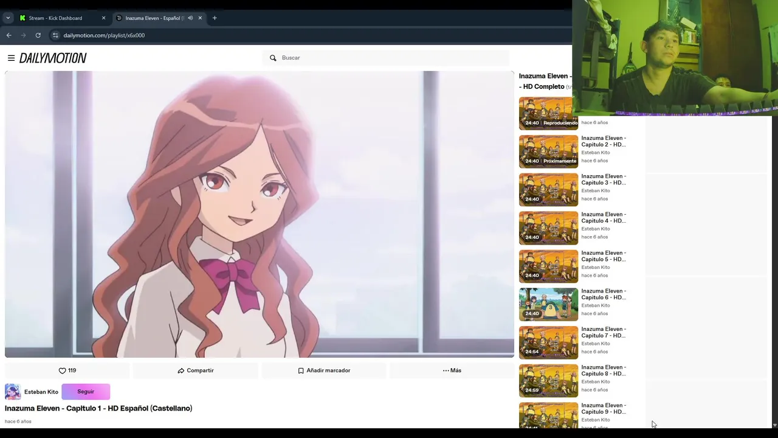Open Capitulo 8 video thumbnail
Image resolution: width=778 pixels, height=438 pixels.
(x=548, y=381)
